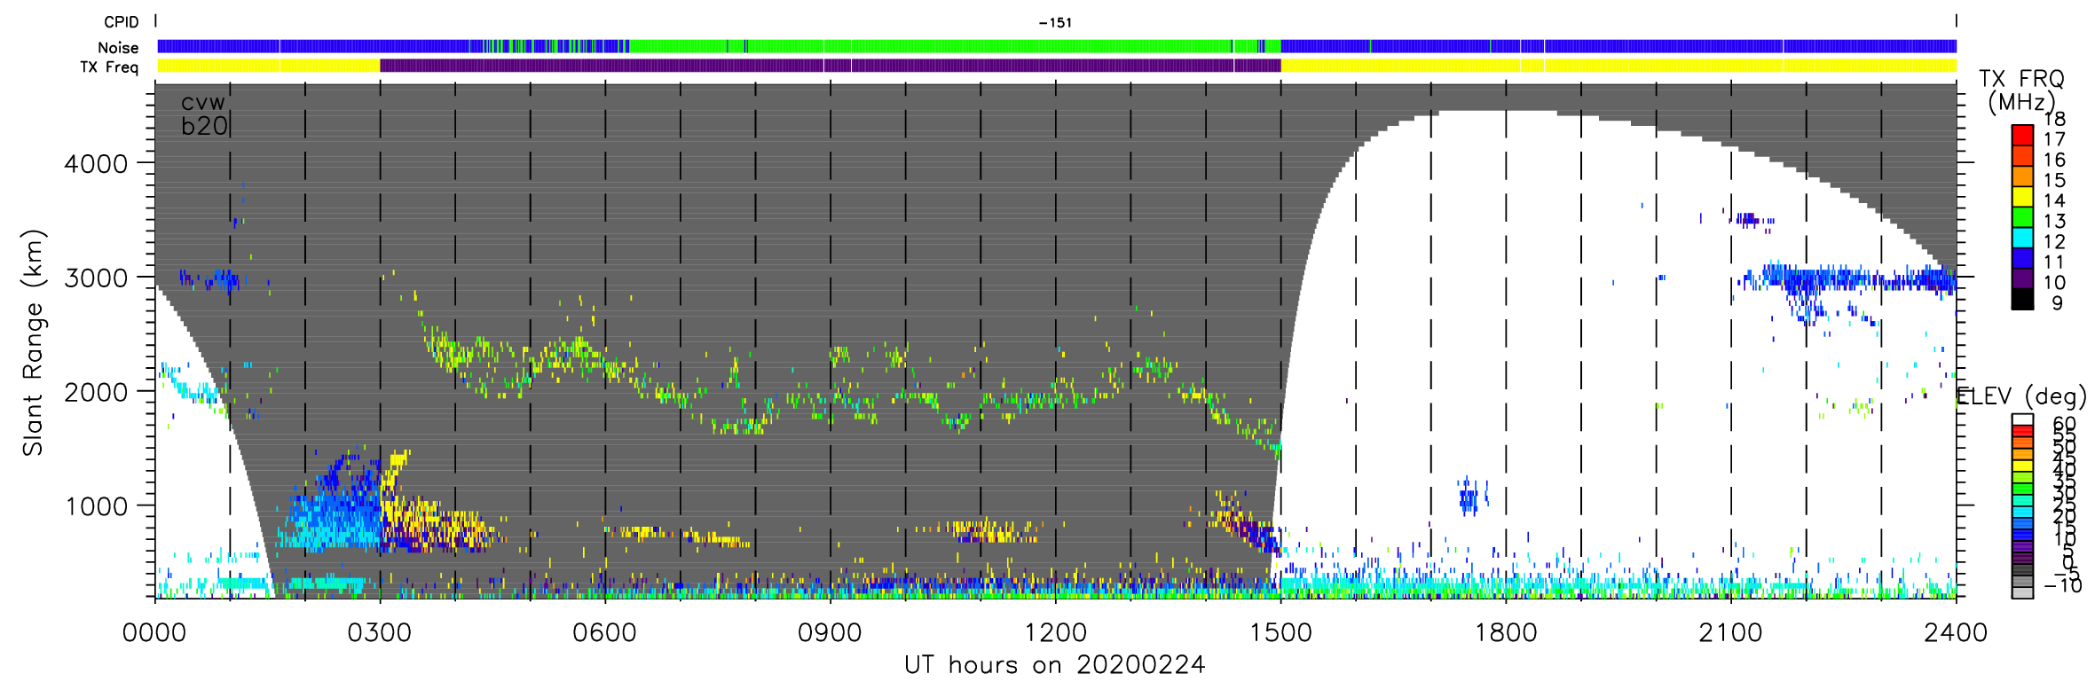The height and width of the screenshot is (697, 2095).
Task: Click the 'ELEV (deg)' legend title
Action: pos(2021,396)
